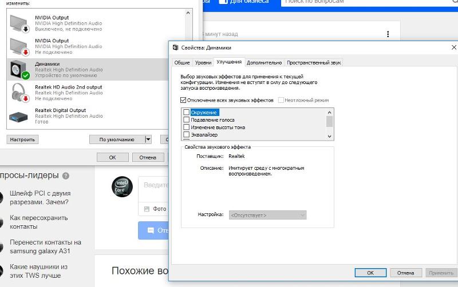Select 'Realtek Digital Output' device name

pyautogui.click(x=60, y=110)
